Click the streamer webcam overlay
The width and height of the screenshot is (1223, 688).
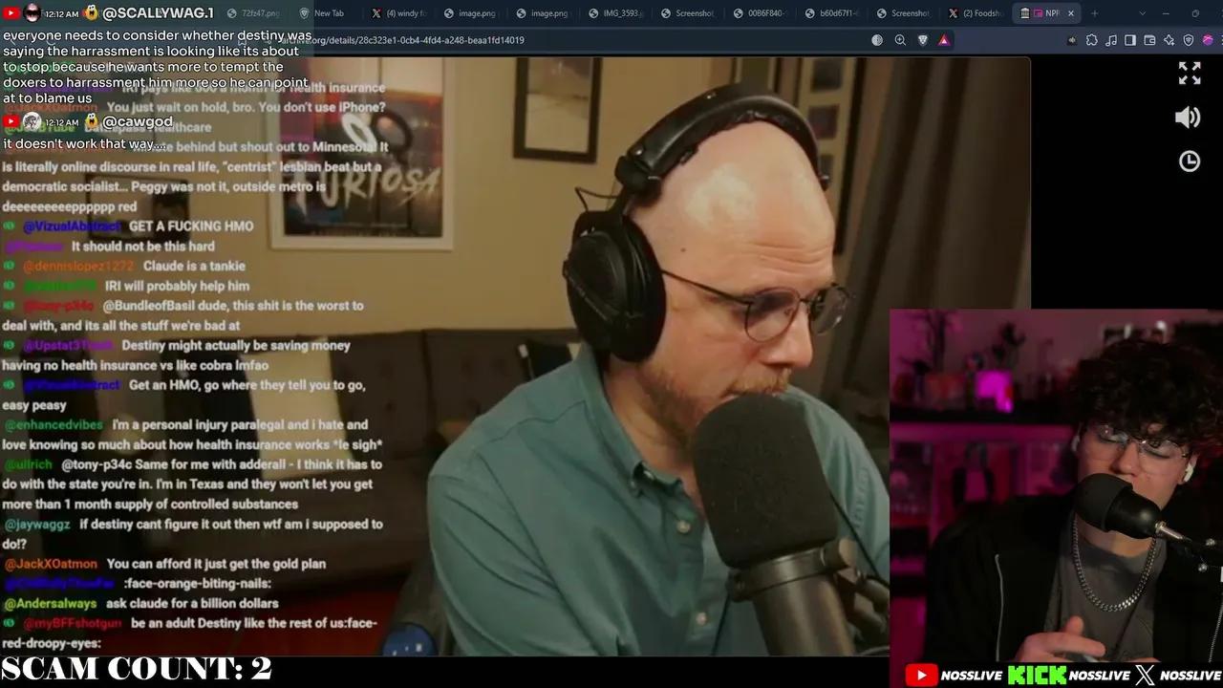pos(1056,485)
